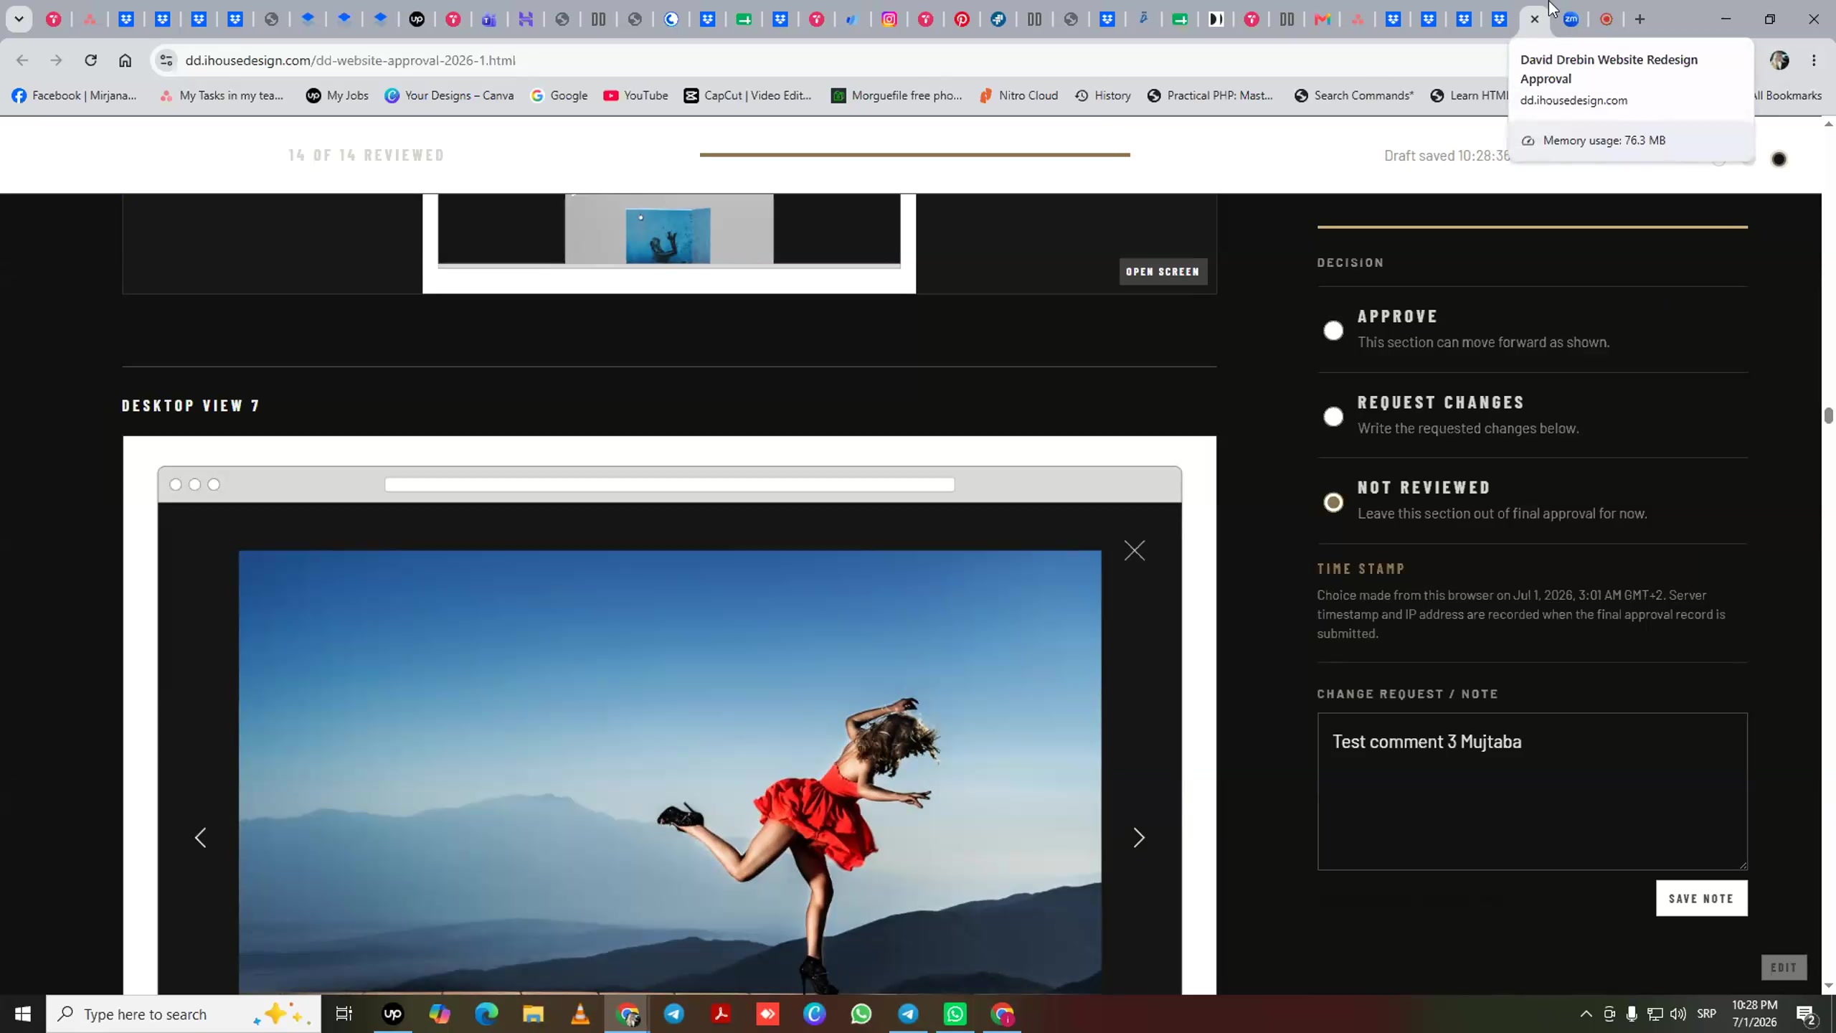Open the Chrome three-dot menu
Image resolution: width=1836 pixels, height=1033 pixels.
pyautogui.click(x=1814, y=60)
